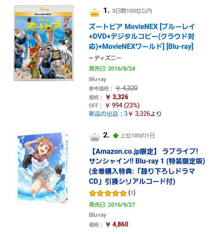Click the rank number 1. label
The width and height of the screenshot is (213, 234).
tap(106, 11)
